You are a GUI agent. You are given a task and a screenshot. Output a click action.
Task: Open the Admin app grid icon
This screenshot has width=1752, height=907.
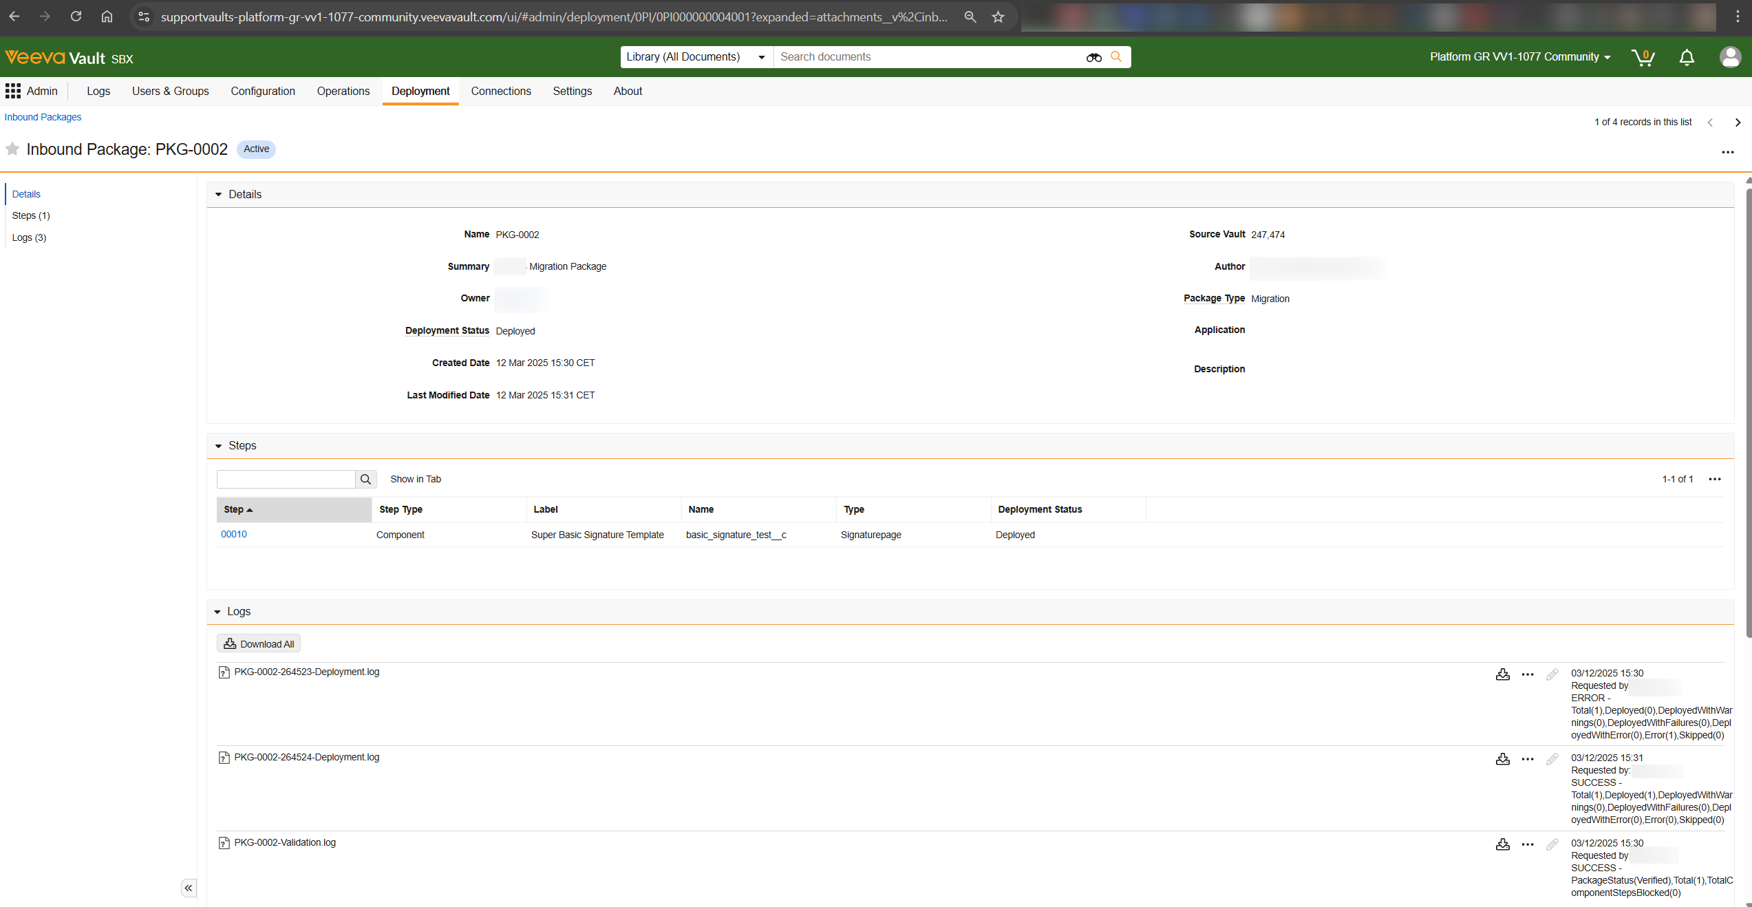(x=13, y=91)
